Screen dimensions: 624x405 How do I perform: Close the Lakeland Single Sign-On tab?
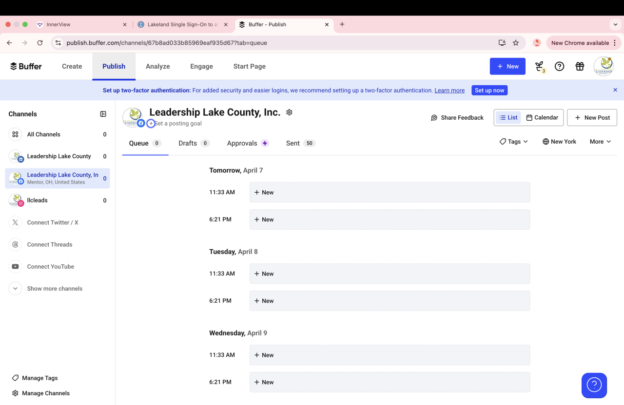tap(226, 24)
